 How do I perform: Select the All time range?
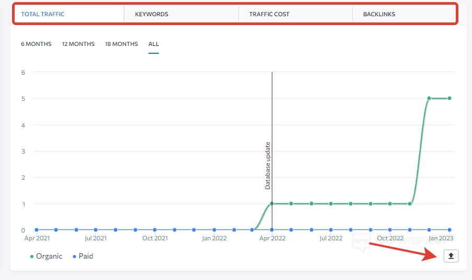click(x=154, y=44)
